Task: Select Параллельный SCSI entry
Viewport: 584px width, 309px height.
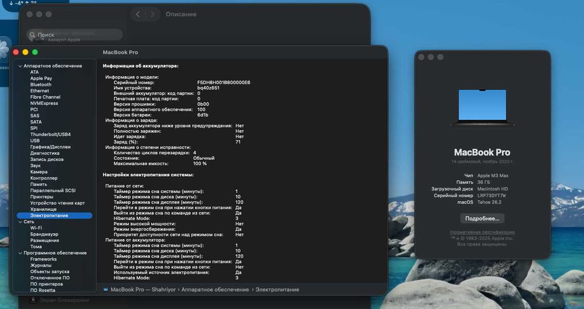Action: [53, 191]
